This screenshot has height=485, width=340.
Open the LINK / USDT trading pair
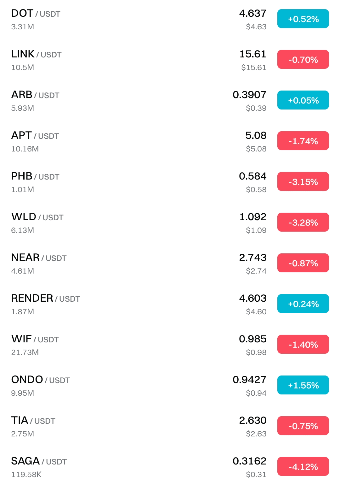click(x=36, y=54)
